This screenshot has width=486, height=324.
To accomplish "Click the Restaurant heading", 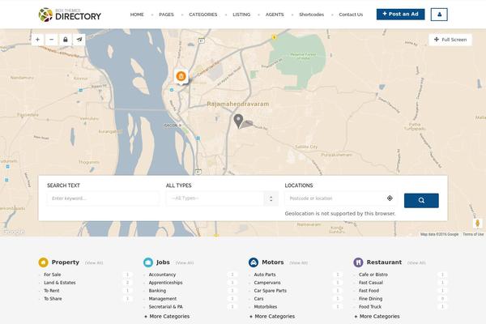I will pos(384,262).
